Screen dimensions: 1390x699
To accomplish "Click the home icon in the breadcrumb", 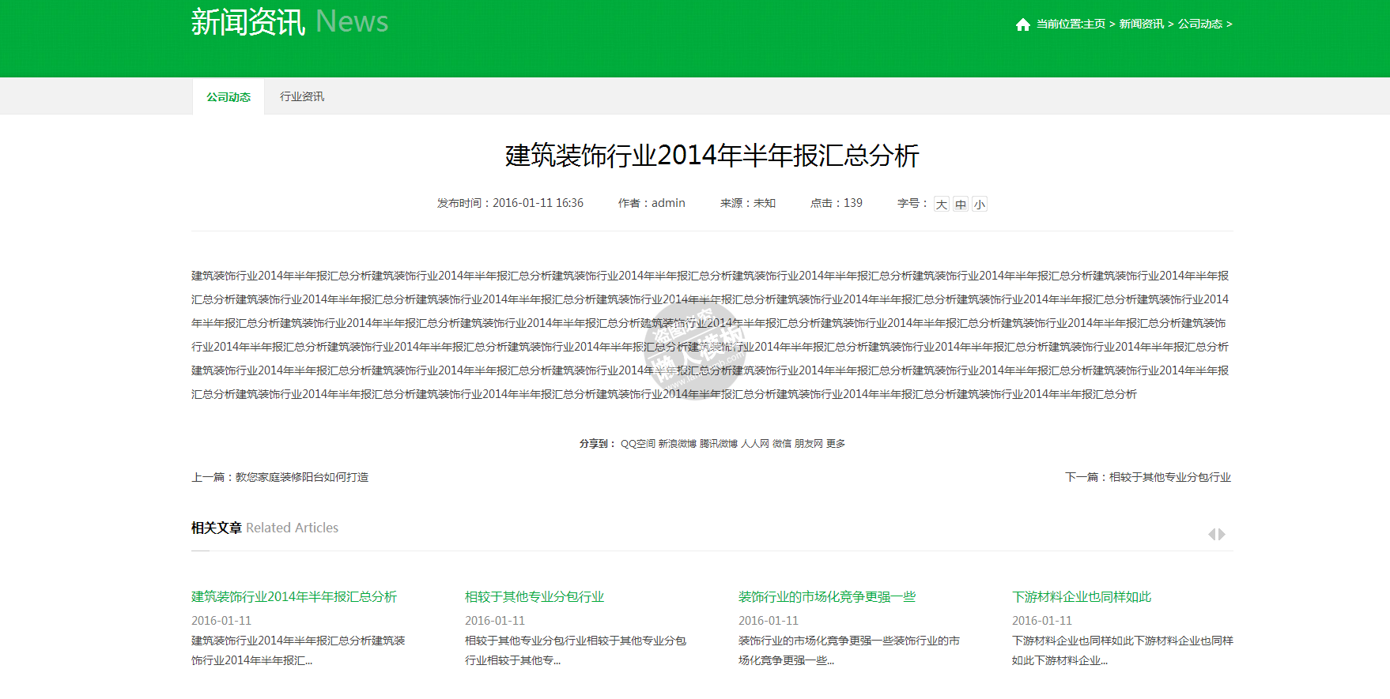I will [x=1022, y=24].
